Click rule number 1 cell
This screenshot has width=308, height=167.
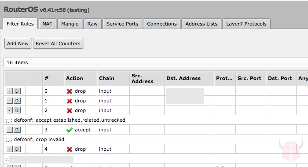pyautogui.click(x=53, y=101)
